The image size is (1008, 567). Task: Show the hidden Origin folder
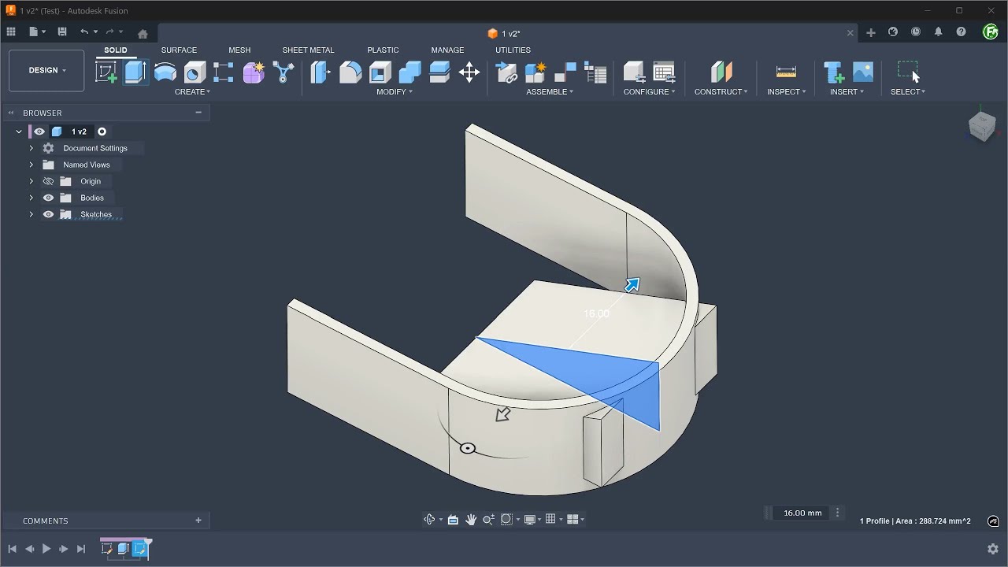pyautogui.click(x=48, y=181)
